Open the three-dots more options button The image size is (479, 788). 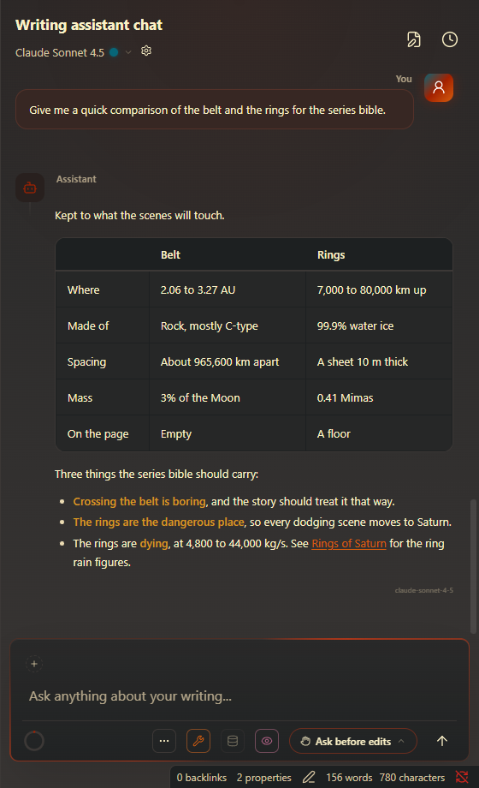click(164, 741)
